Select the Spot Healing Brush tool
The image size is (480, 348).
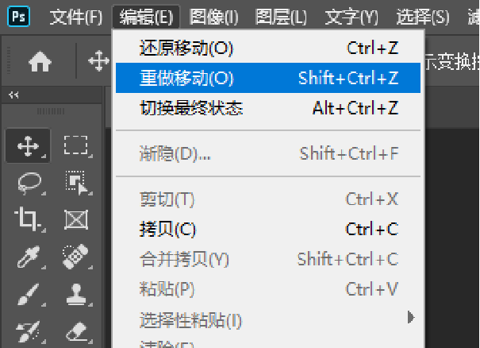[x=75, y=256]
